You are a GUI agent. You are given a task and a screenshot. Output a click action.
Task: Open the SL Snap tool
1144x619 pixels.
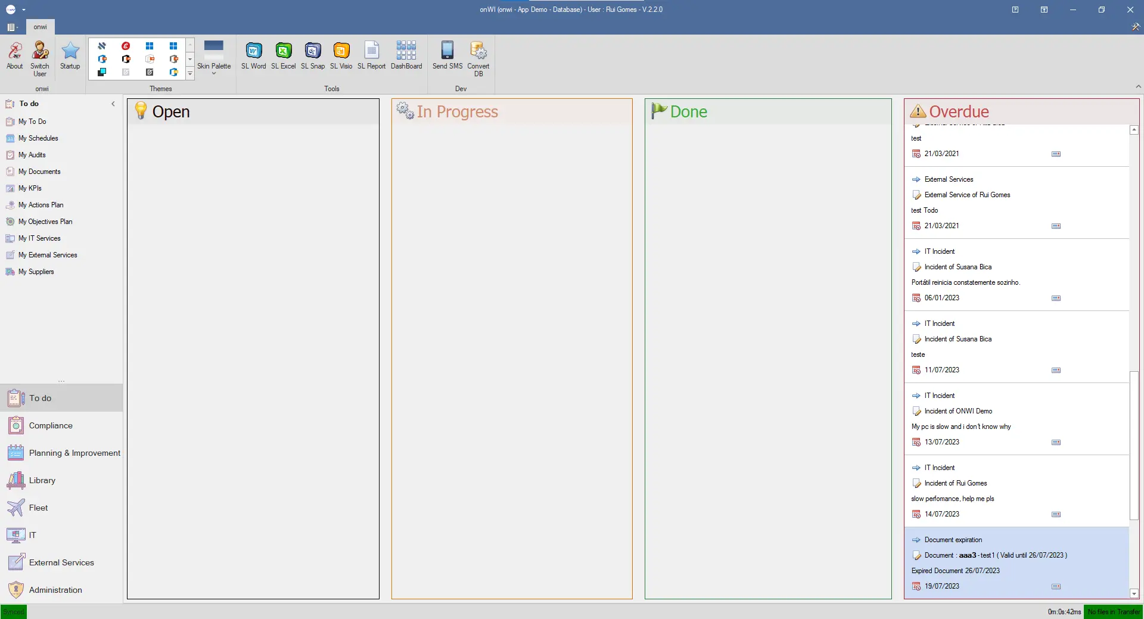click(x=313, y=55)
